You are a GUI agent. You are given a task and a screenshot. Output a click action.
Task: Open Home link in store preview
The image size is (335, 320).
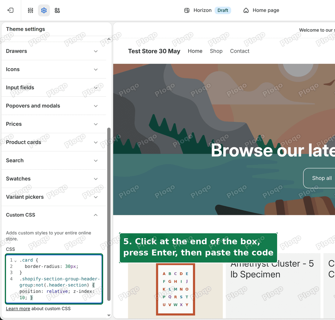click(195, 51)
